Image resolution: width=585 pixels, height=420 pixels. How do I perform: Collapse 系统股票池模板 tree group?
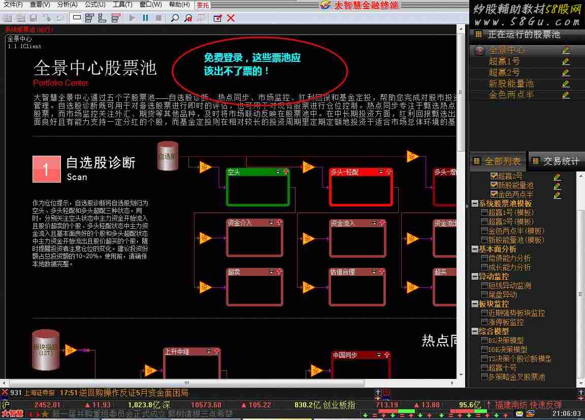click(475, 203)
